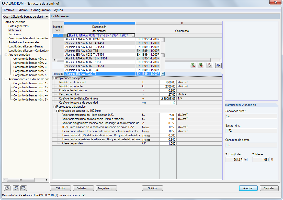Click material row number 2 header

[58, 35]
